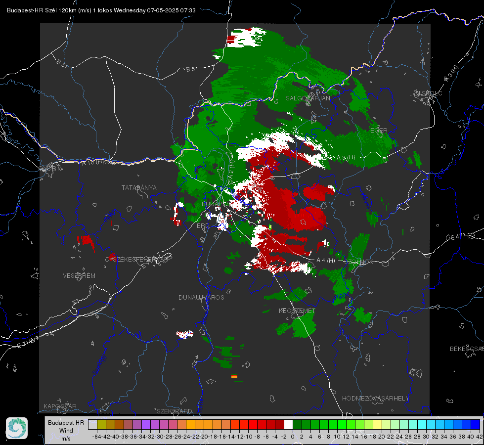This screenshot has height=445, width=484.
Task: Click the KECSKEMÉT city label
Action: pyautogui.click(x=297, y=311)
